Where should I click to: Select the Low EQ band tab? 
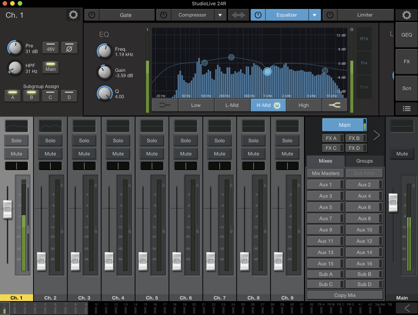pyautogui.click(x=196, y=105)
